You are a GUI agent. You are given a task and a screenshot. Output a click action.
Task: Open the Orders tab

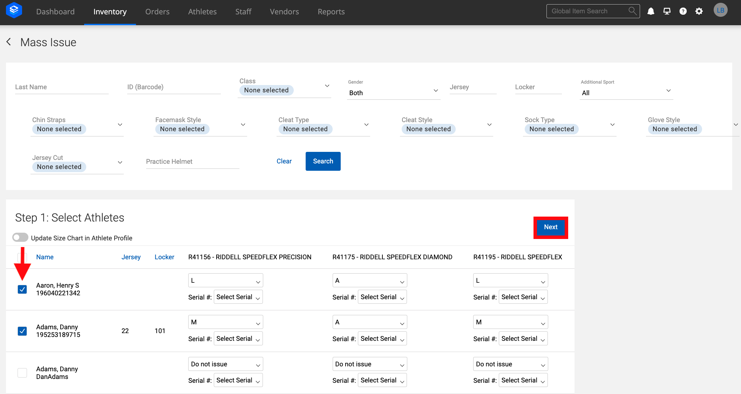click(x=157, y=12)
